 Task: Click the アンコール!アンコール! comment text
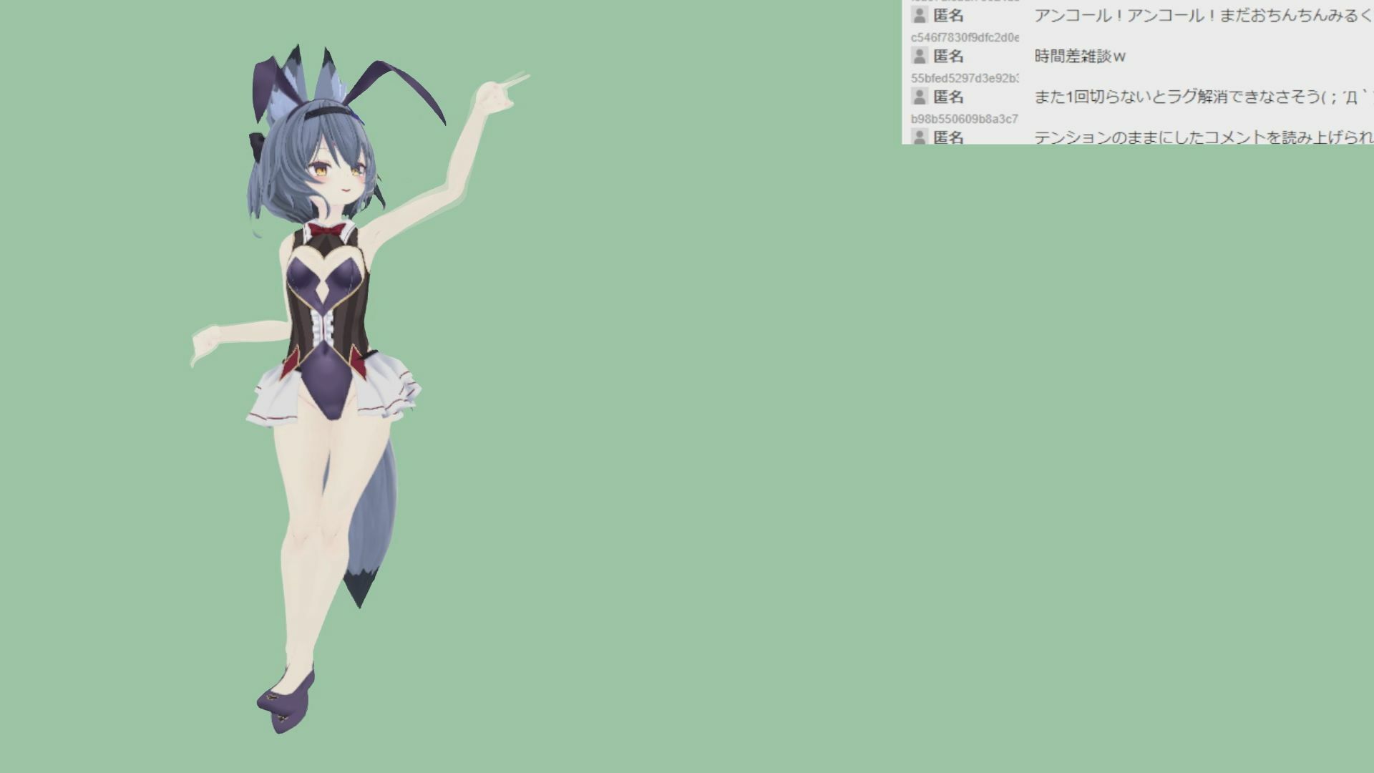tap(1204, 15)
